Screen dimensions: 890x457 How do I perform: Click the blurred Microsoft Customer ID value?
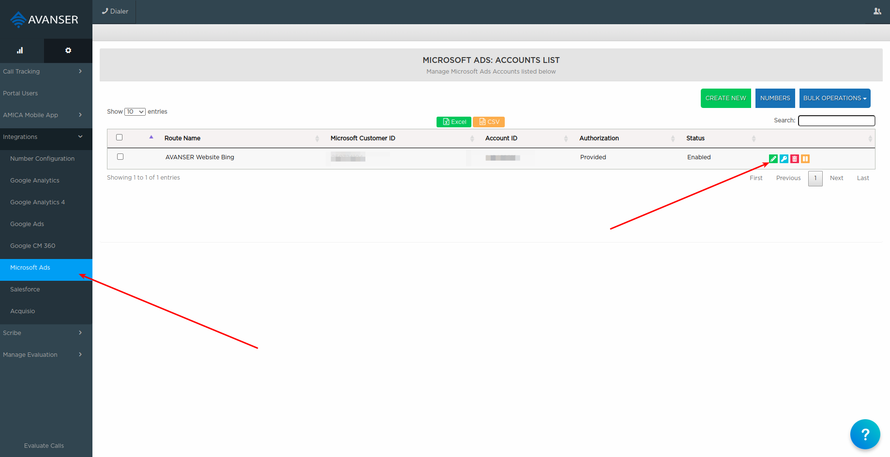348,158
